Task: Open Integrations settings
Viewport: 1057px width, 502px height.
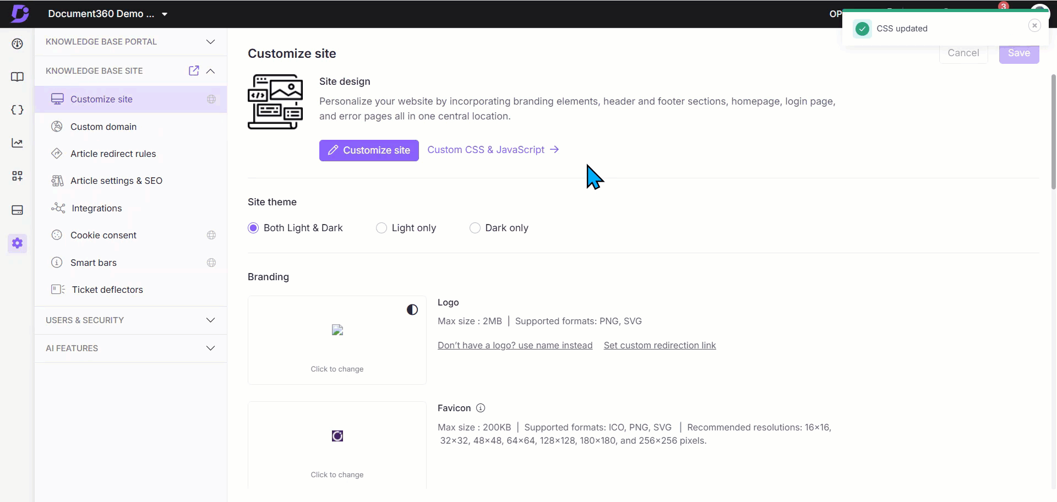Action: tap(131, 208)
